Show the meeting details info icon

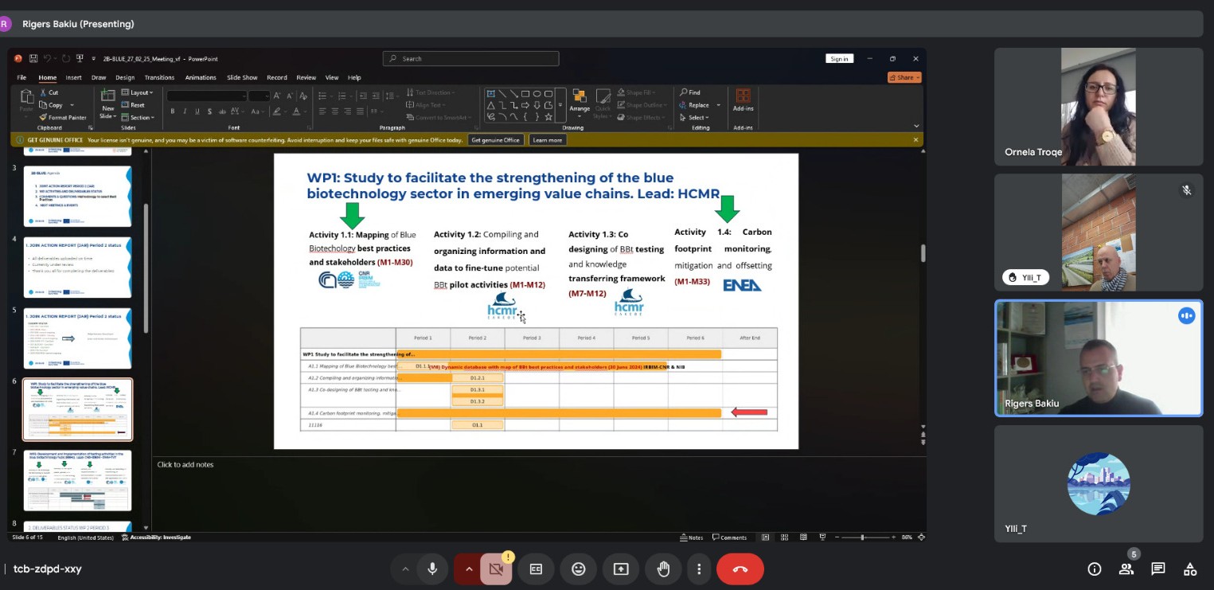click(1095, 569)
